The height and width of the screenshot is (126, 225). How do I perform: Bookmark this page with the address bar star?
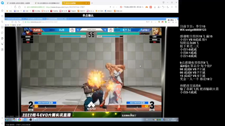(25, 7)
